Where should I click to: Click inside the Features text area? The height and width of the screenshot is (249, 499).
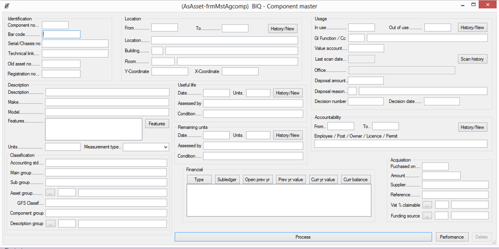coord(94,129)
